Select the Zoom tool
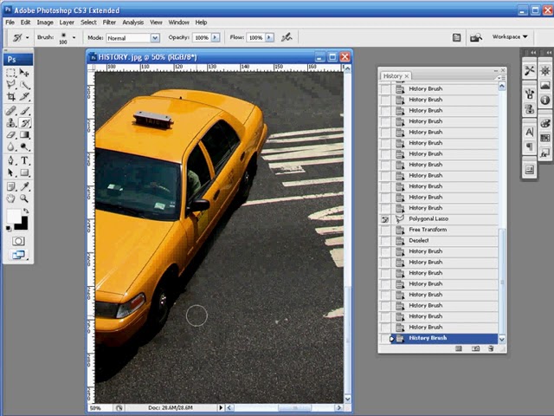 point(24,198)
